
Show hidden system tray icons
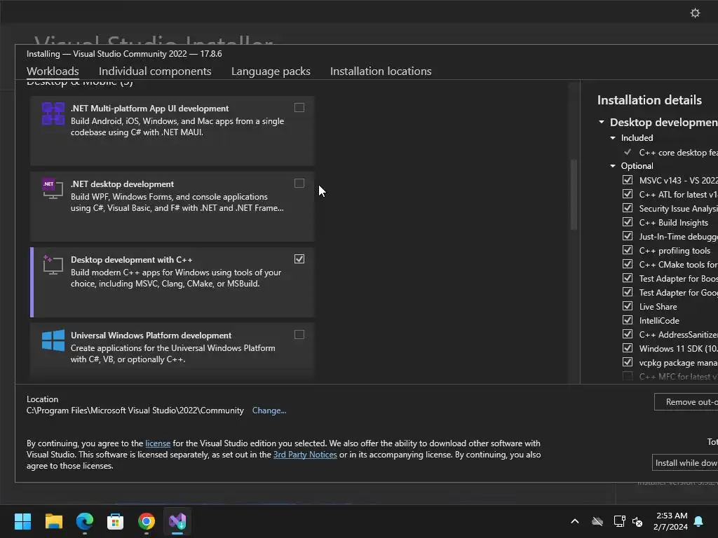tap(575, 521)
